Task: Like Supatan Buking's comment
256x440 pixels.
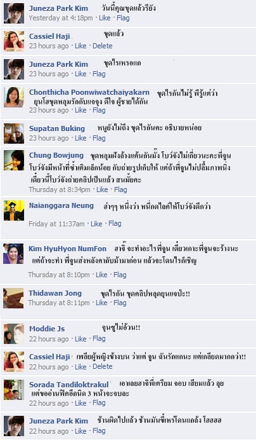Action: [x=80, y=138]
